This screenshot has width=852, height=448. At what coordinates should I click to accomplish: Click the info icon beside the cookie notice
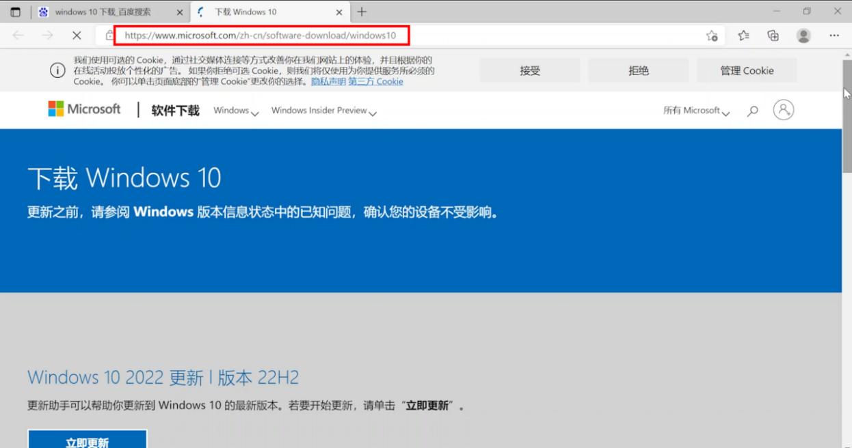click(x=57, y=70)
